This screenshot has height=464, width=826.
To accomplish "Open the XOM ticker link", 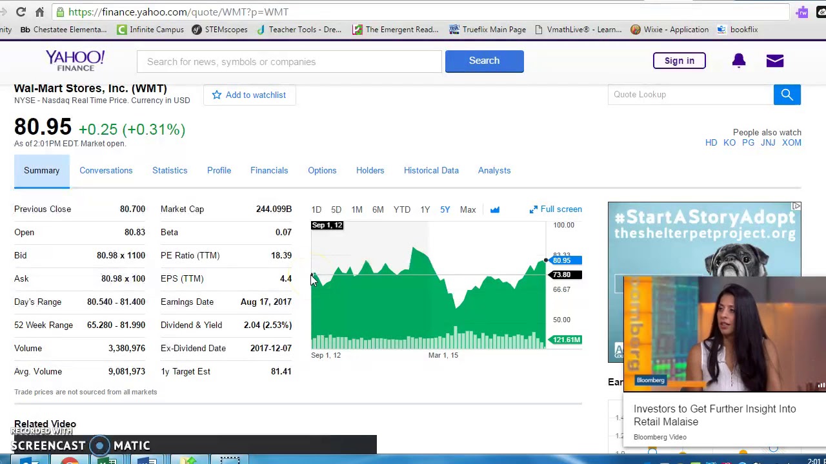I will pos(792,142).
